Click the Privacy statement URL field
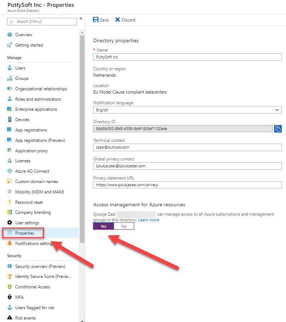Image resolution: width=286 pixels, height=322 pixels. (187, 185)
